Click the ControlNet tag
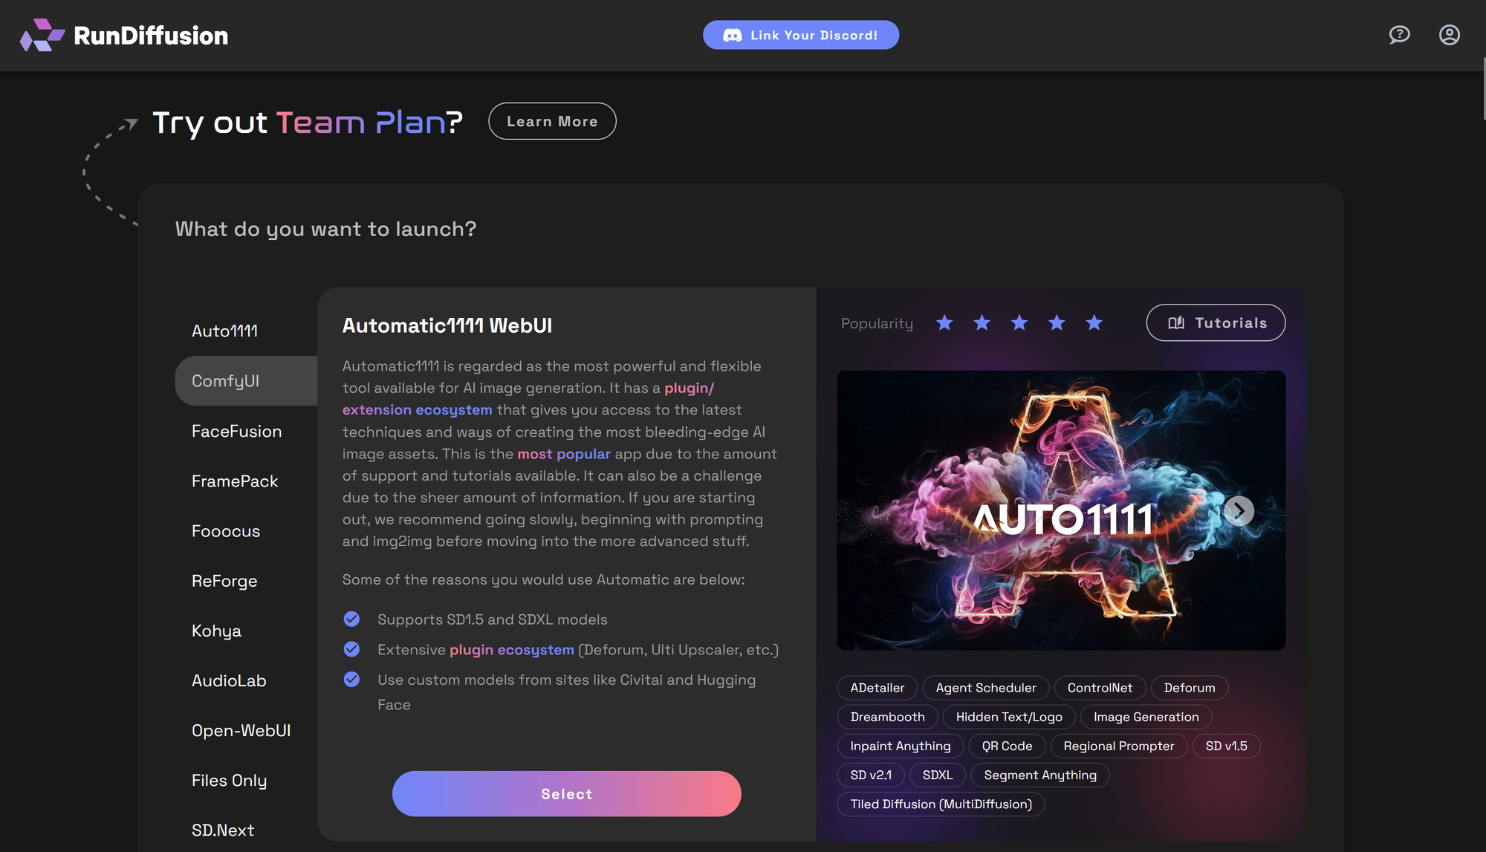The image size is (1486, 852). point(1100,688)
